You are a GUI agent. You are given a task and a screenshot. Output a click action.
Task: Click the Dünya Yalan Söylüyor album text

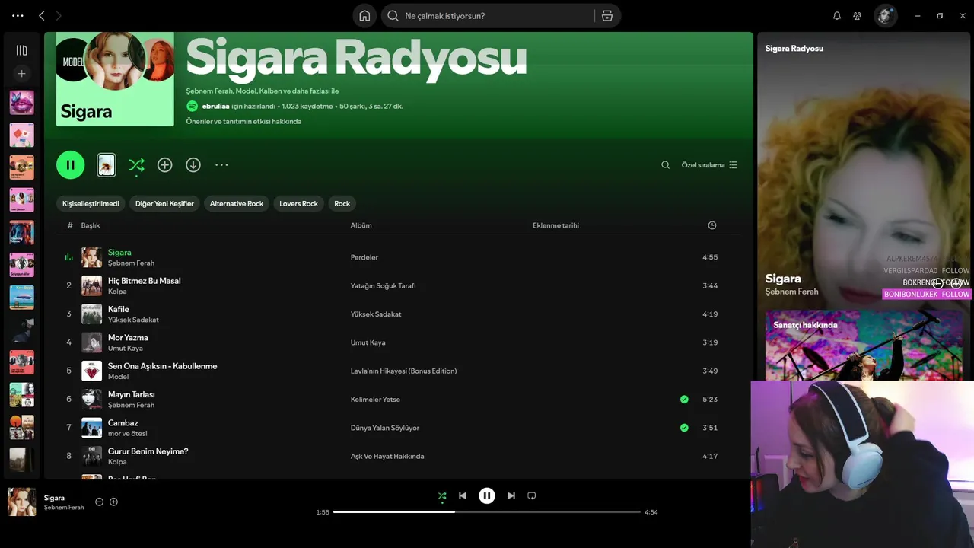click(x=385, y=428)
